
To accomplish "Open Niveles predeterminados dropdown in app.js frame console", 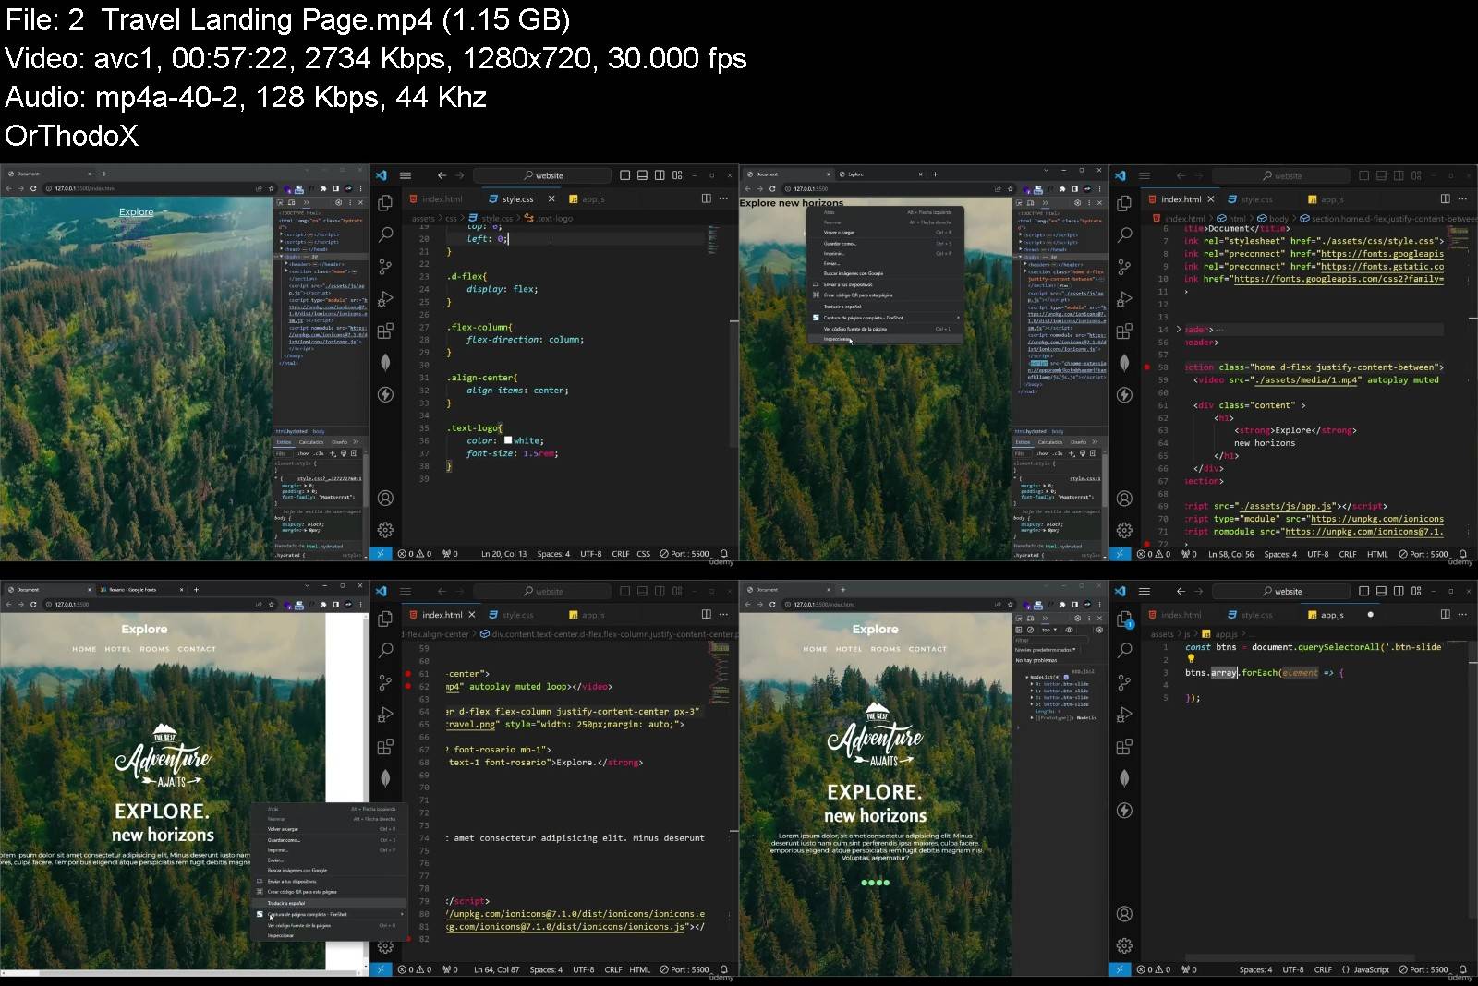I will point(1046,650).
